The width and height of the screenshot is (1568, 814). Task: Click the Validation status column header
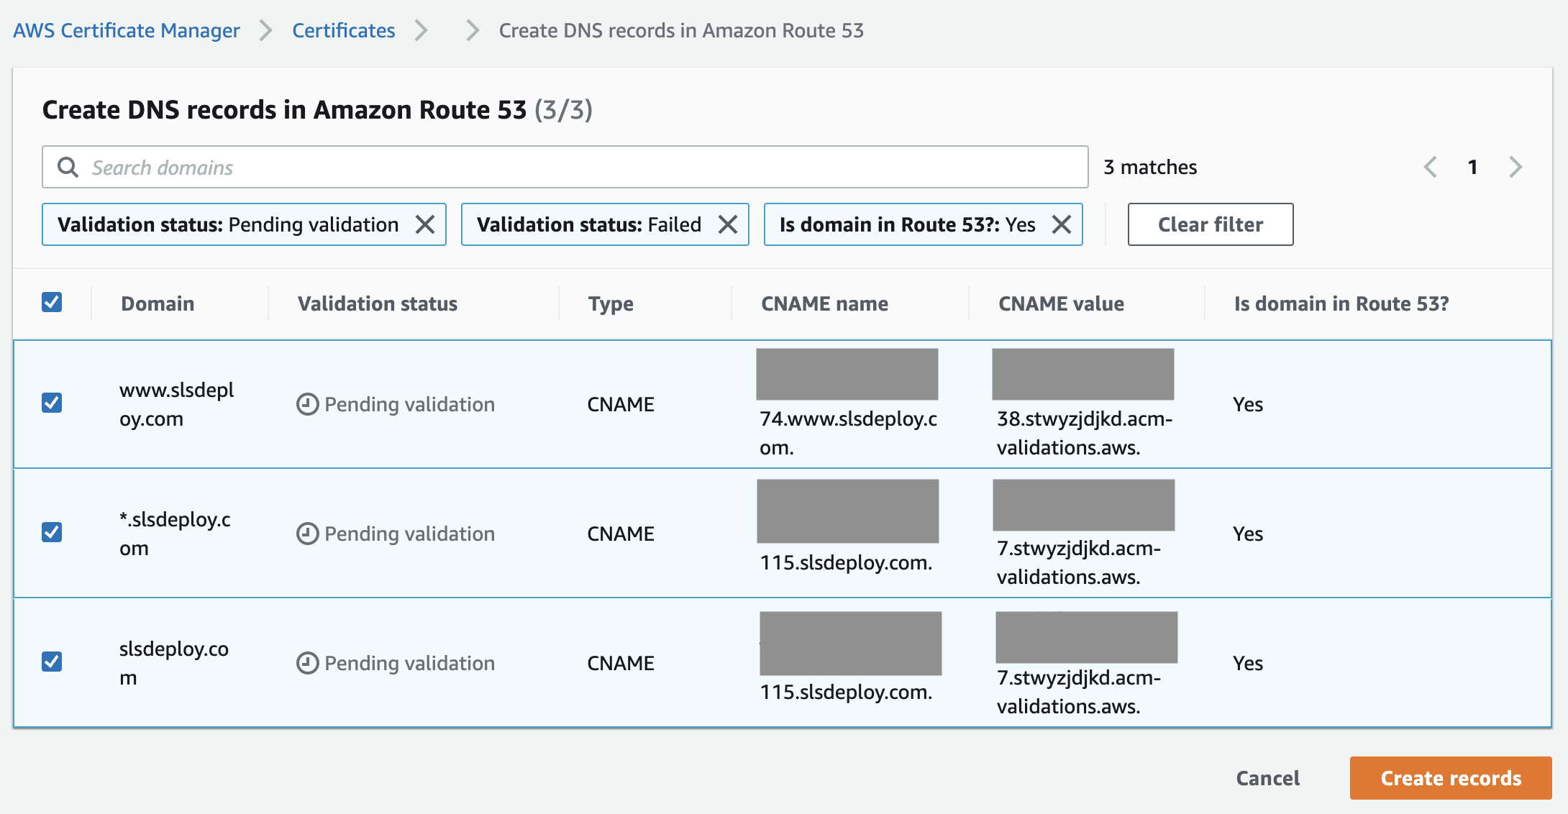378,303
